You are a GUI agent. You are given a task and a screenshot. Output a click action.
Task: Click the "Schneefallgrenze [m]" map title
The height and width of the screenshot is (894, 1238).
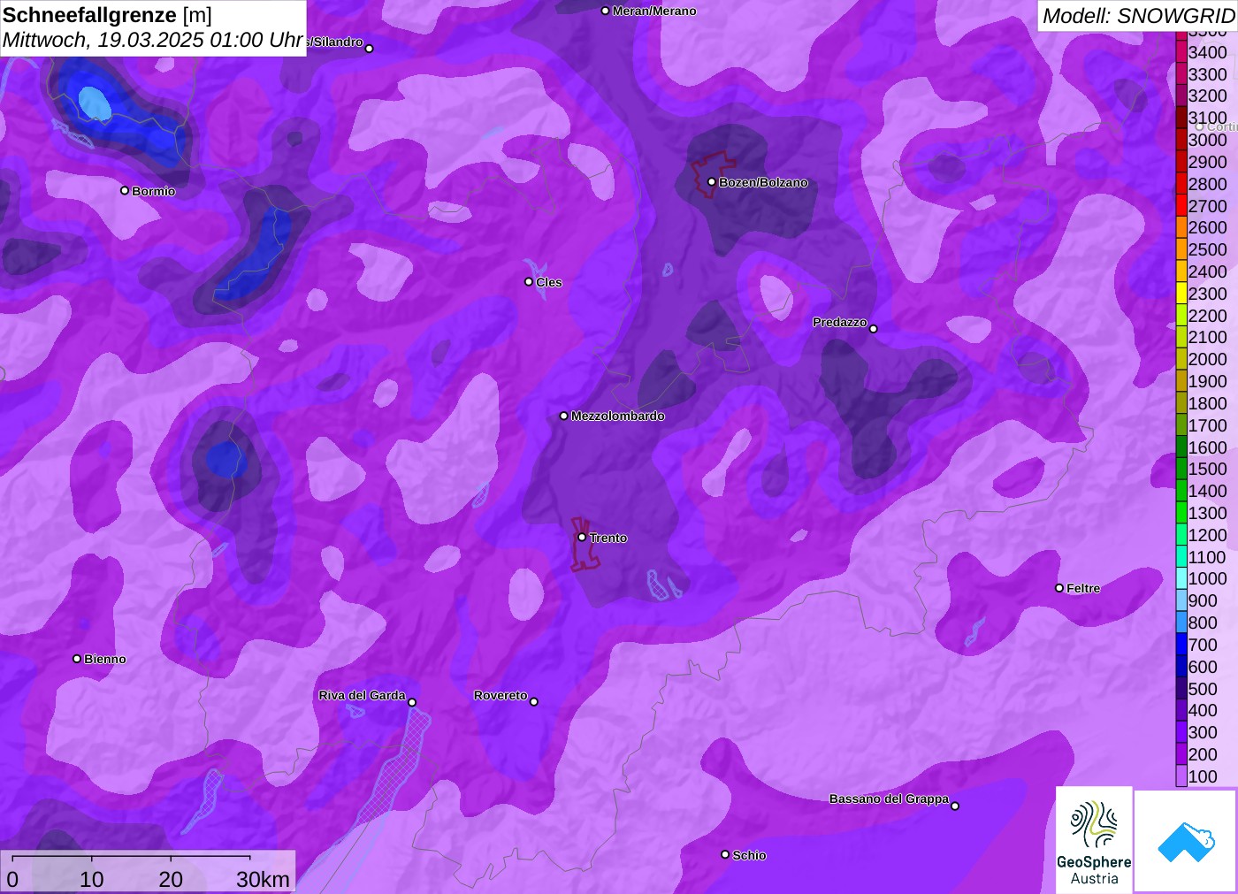pyautogui.click(x=108, y=15)
